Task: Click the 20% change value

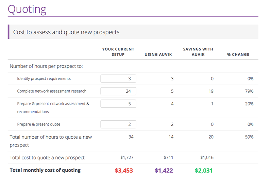Action: click(249, 104)
